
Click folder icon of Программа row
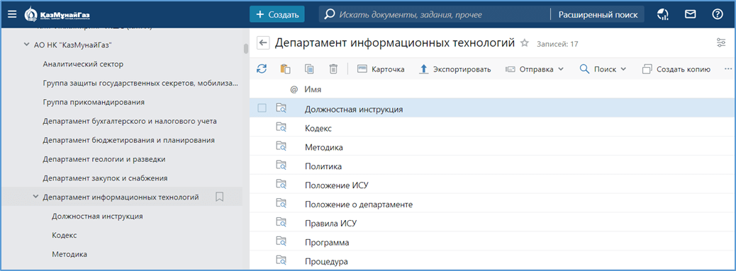[281, 242]
